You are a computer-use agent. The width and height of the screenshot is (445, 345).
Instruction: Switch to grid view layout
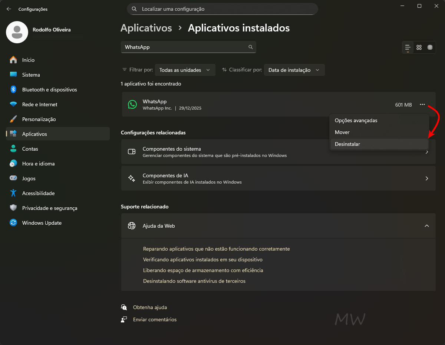[x=419, y=47]
